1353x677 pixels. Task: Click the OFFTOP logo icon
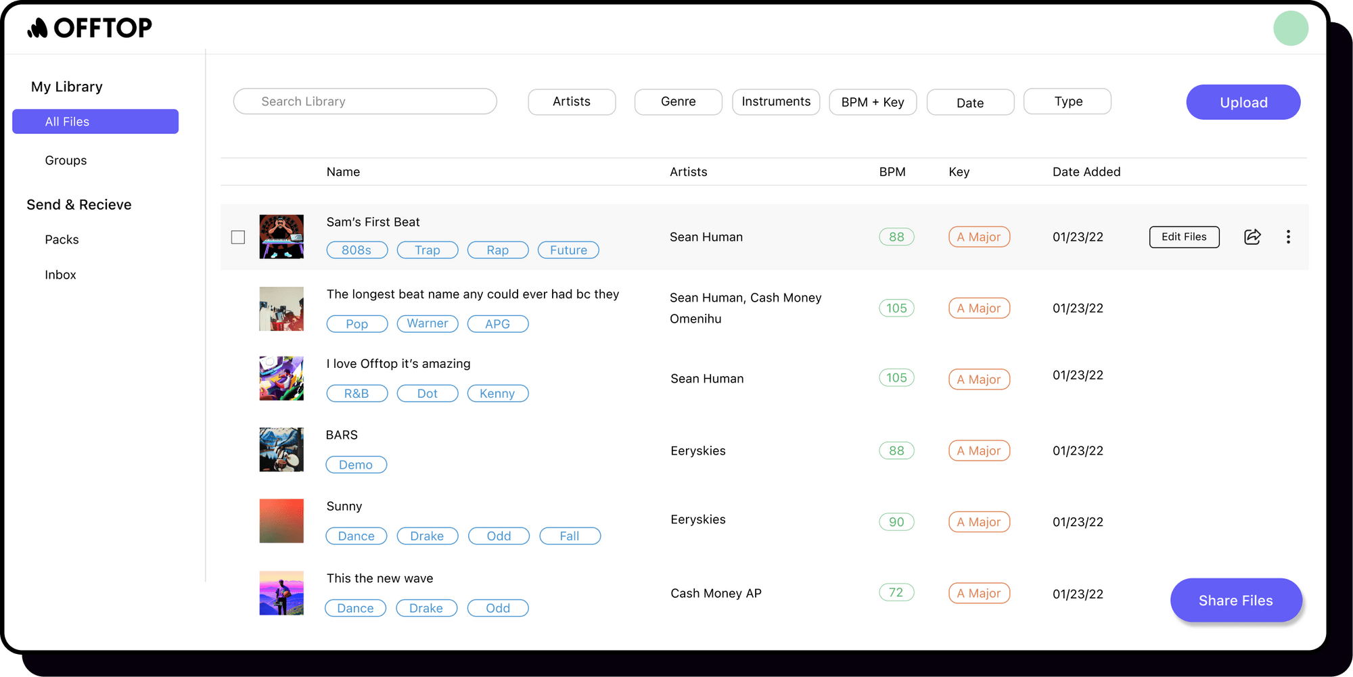click(x=37, y=28)
